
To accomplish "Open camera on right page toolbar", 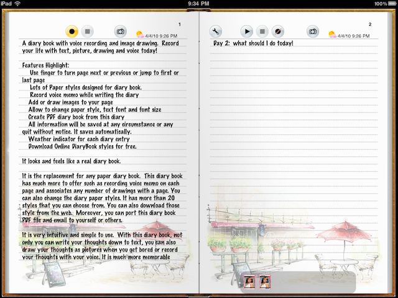I will tap(312, 31).
